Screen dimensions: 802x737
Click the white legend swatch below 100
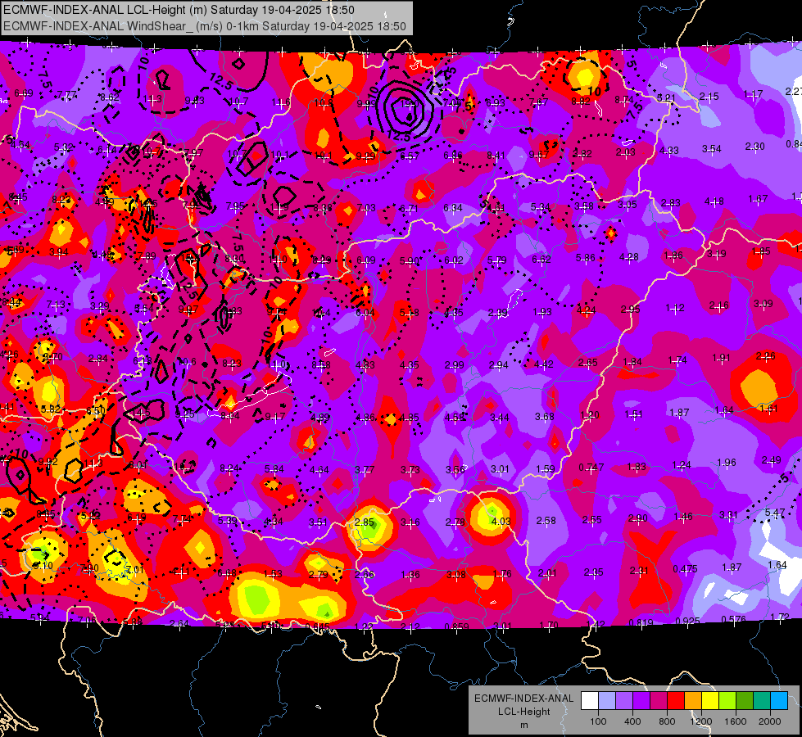590,700
